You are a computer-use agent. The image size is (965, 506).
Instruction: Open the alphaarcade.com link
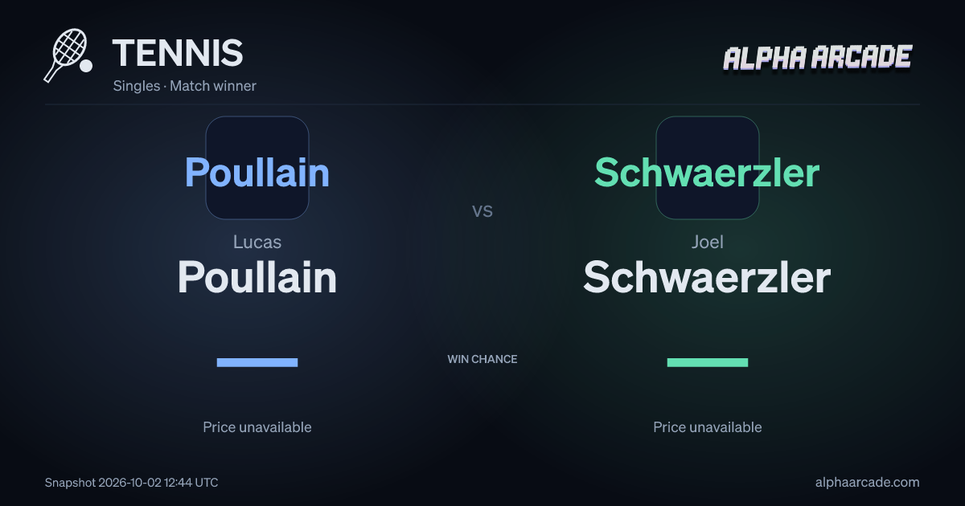(867, 483)
